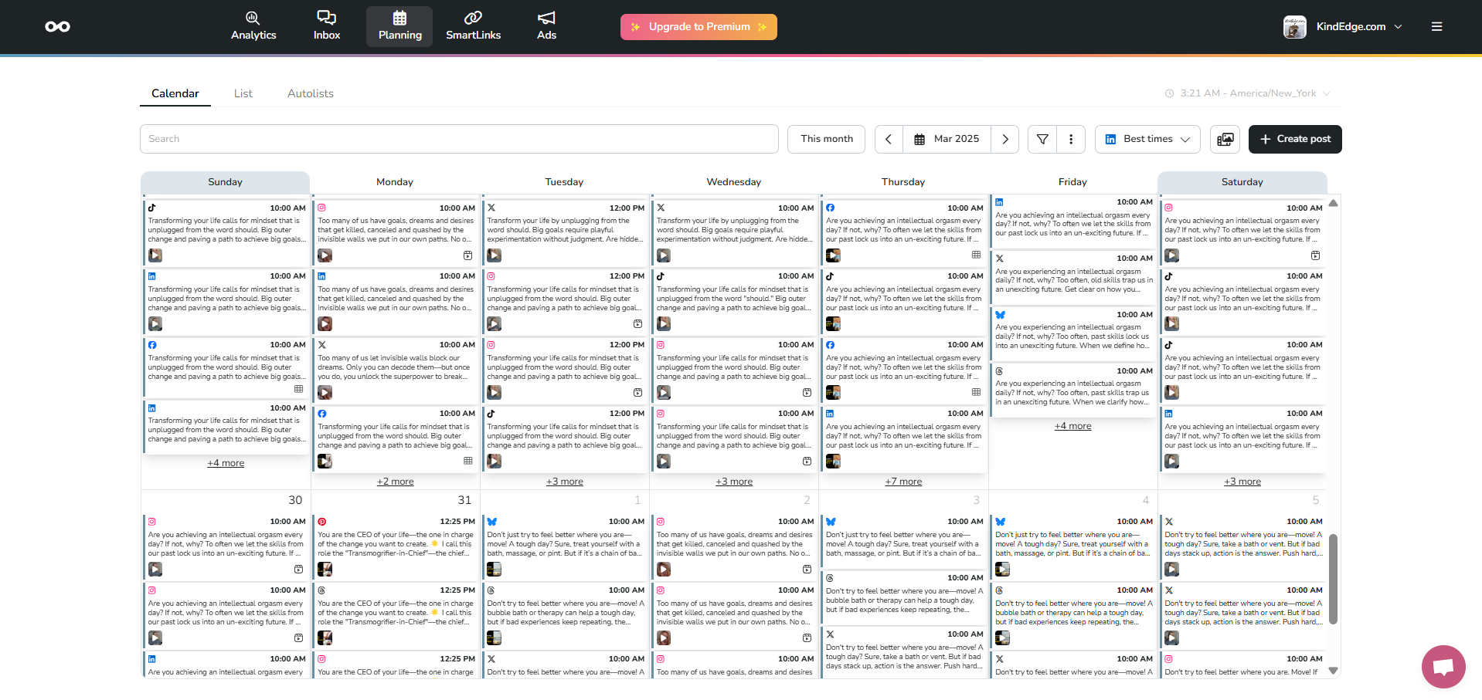The image size is (1482, 700).
Task: Open the America/New_York timezone dropdown
Action: coord(1248,93)
